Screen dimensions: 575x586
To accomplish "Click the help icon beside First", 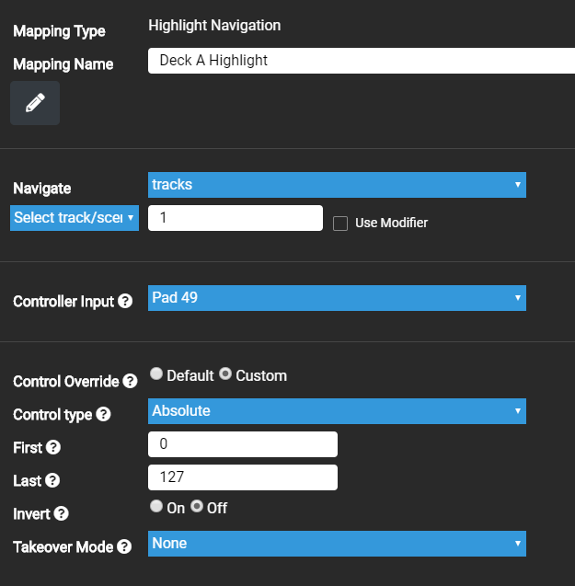I will tap(53, 447).
